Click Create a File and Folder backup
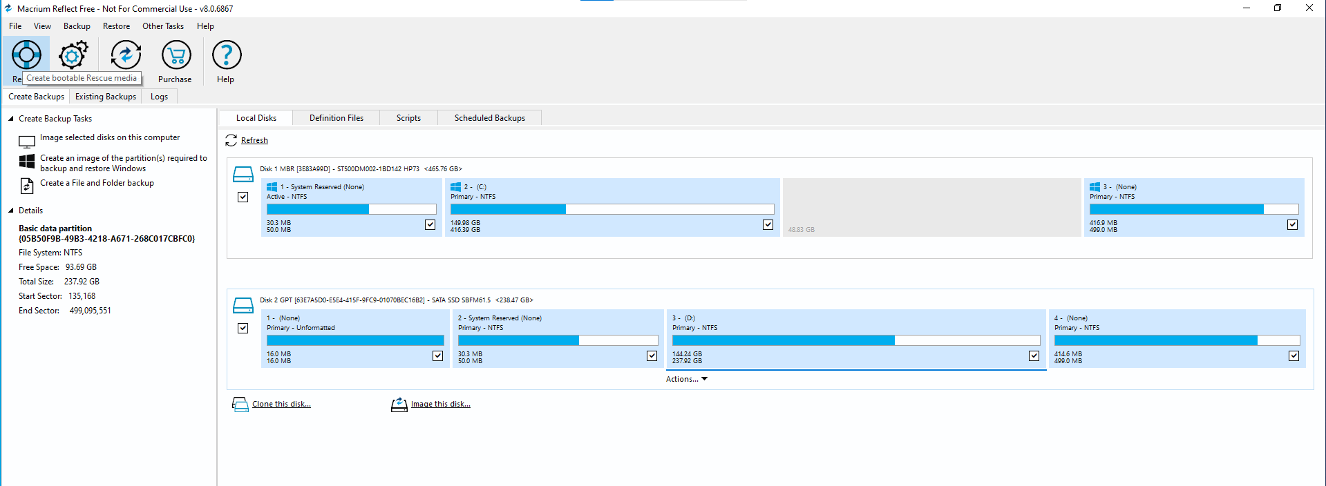The height and width of the screenshot is (486, 1326). coord(97,183)
